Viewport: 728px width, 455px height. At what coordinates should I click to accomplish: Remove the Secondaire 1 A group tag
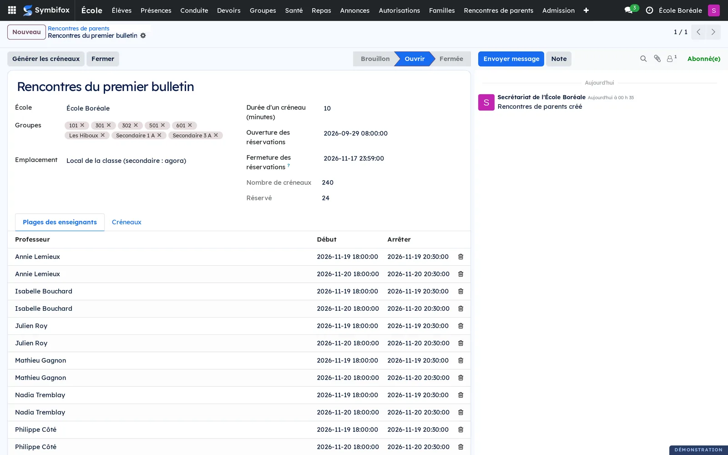pos(159,135)
